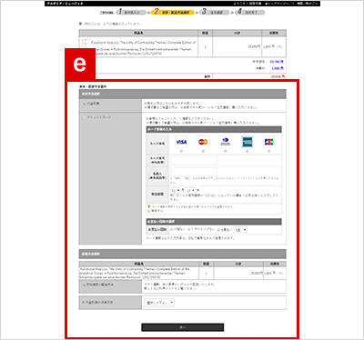Screen dimensions: 364x340
Task: Select the Diners Club radio button
Action: coord(225,151)
